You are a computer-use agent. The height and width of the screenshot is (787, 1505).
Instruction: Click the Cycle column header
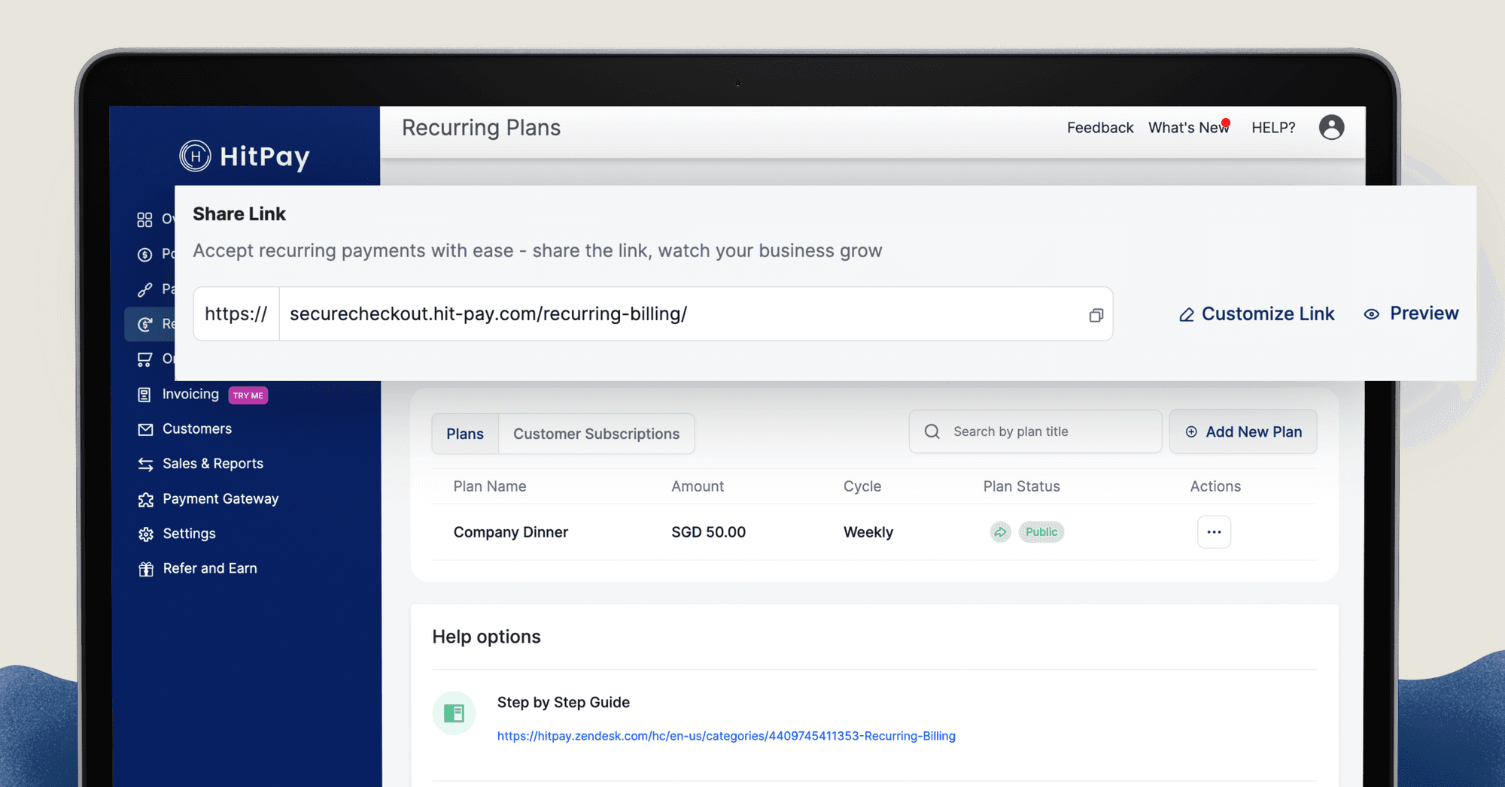pos(862,486)
